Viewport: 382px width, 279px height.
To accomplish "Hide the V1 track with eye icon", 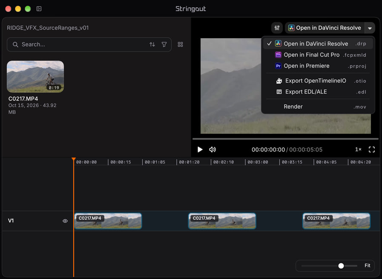I will [65, 221].
